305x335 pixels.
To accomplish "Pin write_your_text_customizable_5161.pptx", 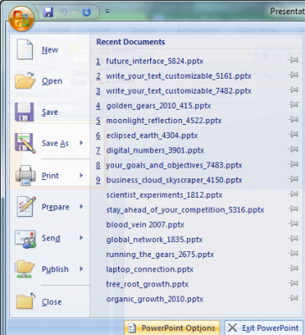I will point(293,75).
